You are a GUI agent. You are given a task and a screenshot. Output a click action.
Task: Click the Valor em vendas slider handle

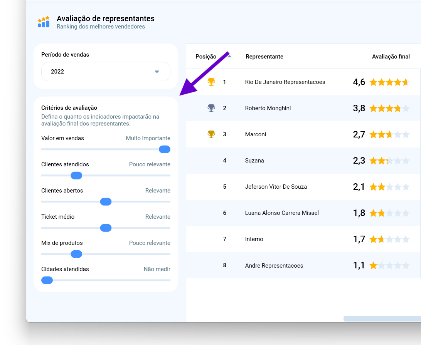165,149
